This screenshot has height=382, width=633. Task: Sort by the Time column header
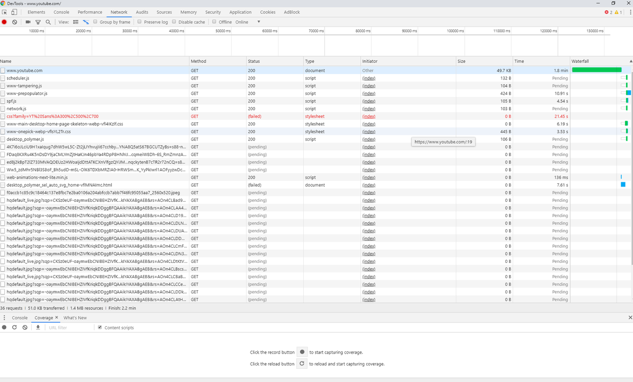click(541, 61)
